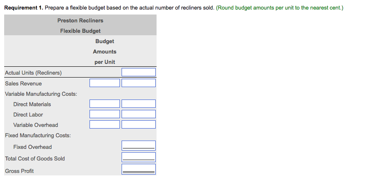Screen dimensions: 376x192
Task: Click the Actual Units (Recliners) input field
Action: click(139, 72)
